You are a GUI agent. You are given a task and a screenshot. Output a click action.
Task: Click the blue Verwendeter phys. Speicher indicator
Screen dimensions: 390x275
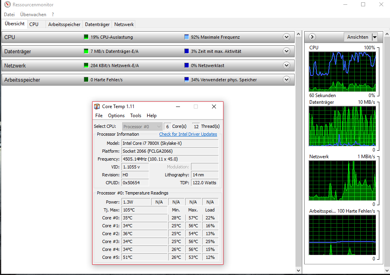(187, 79)
